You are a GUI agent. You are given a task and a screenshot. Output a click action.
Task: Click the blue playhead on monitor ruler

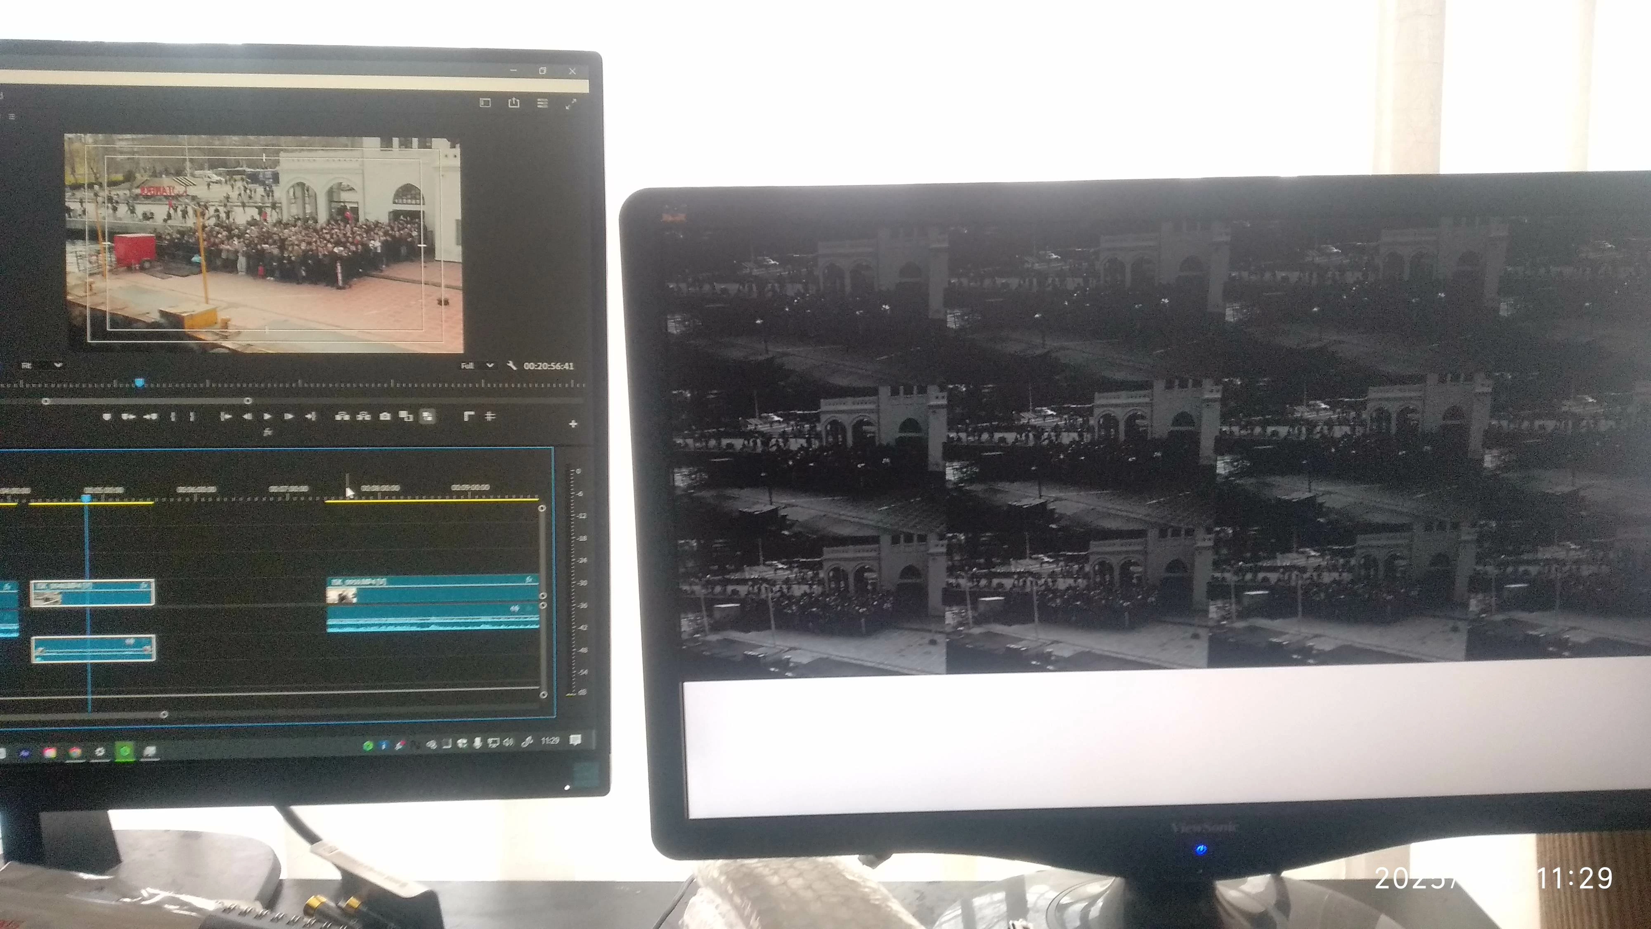139,384
